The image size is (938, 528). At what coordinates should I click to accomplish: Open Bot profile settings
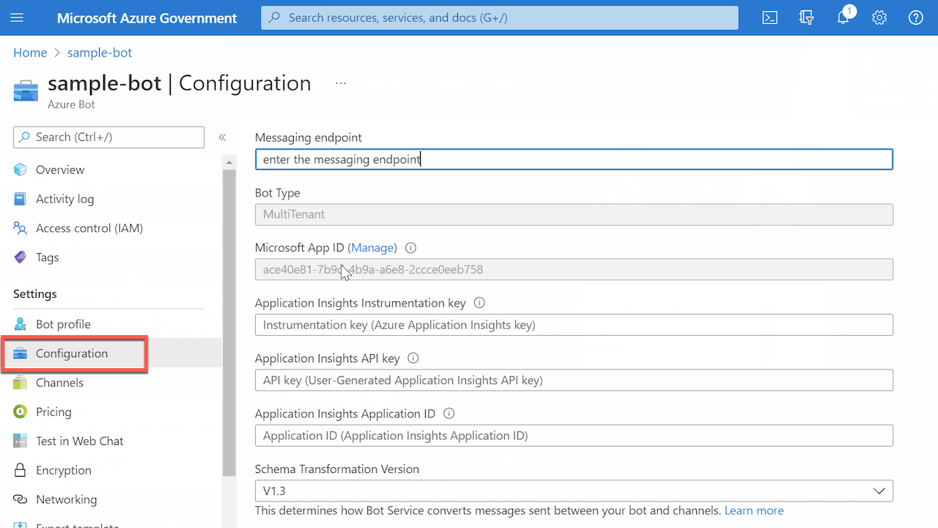(x=63, y=324)
